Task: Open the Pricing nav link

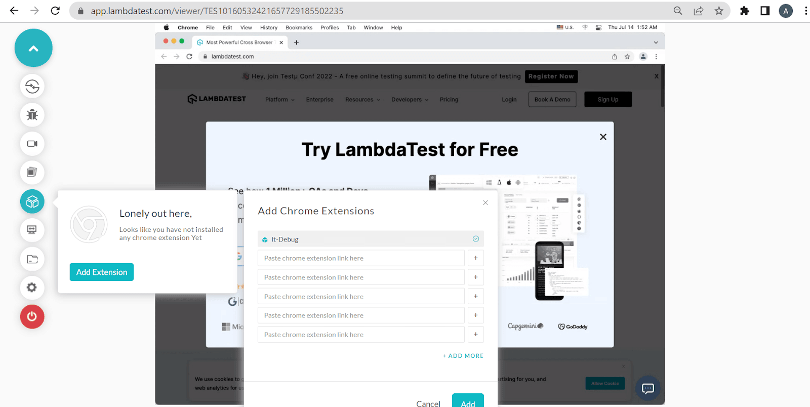Action: coord(449,100)
